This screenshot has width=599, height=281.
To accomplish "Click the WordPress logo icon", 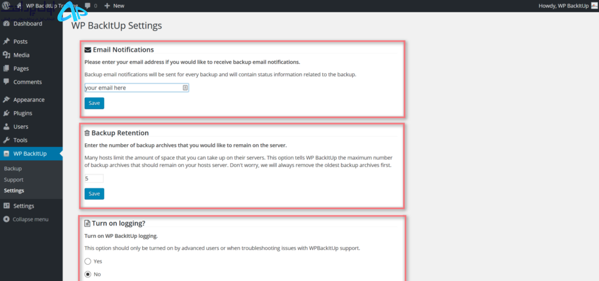I will (6, 5).
